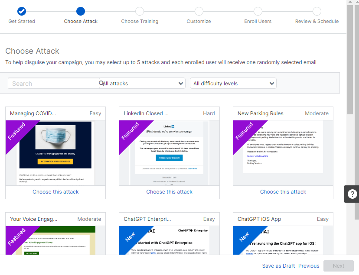The height and width of the screenshot is (275, 359).
Task: Select the LinkedIn Closed attack
Action: tap(169, 191)
